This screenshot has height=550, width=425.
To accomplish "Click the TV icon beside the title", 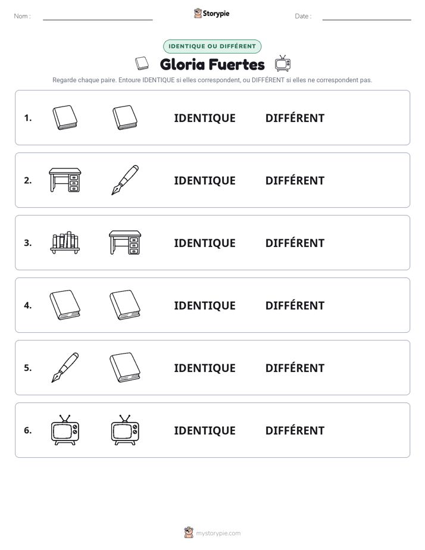I will tap(283, 64).
